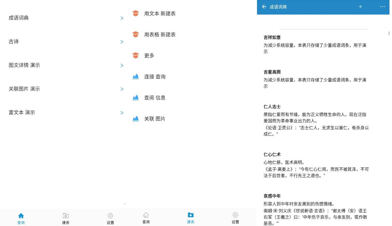This screenshot has width=392, height=226.
Task: Select the chart icon beside 连接 查询
Action: pos(136,77)
